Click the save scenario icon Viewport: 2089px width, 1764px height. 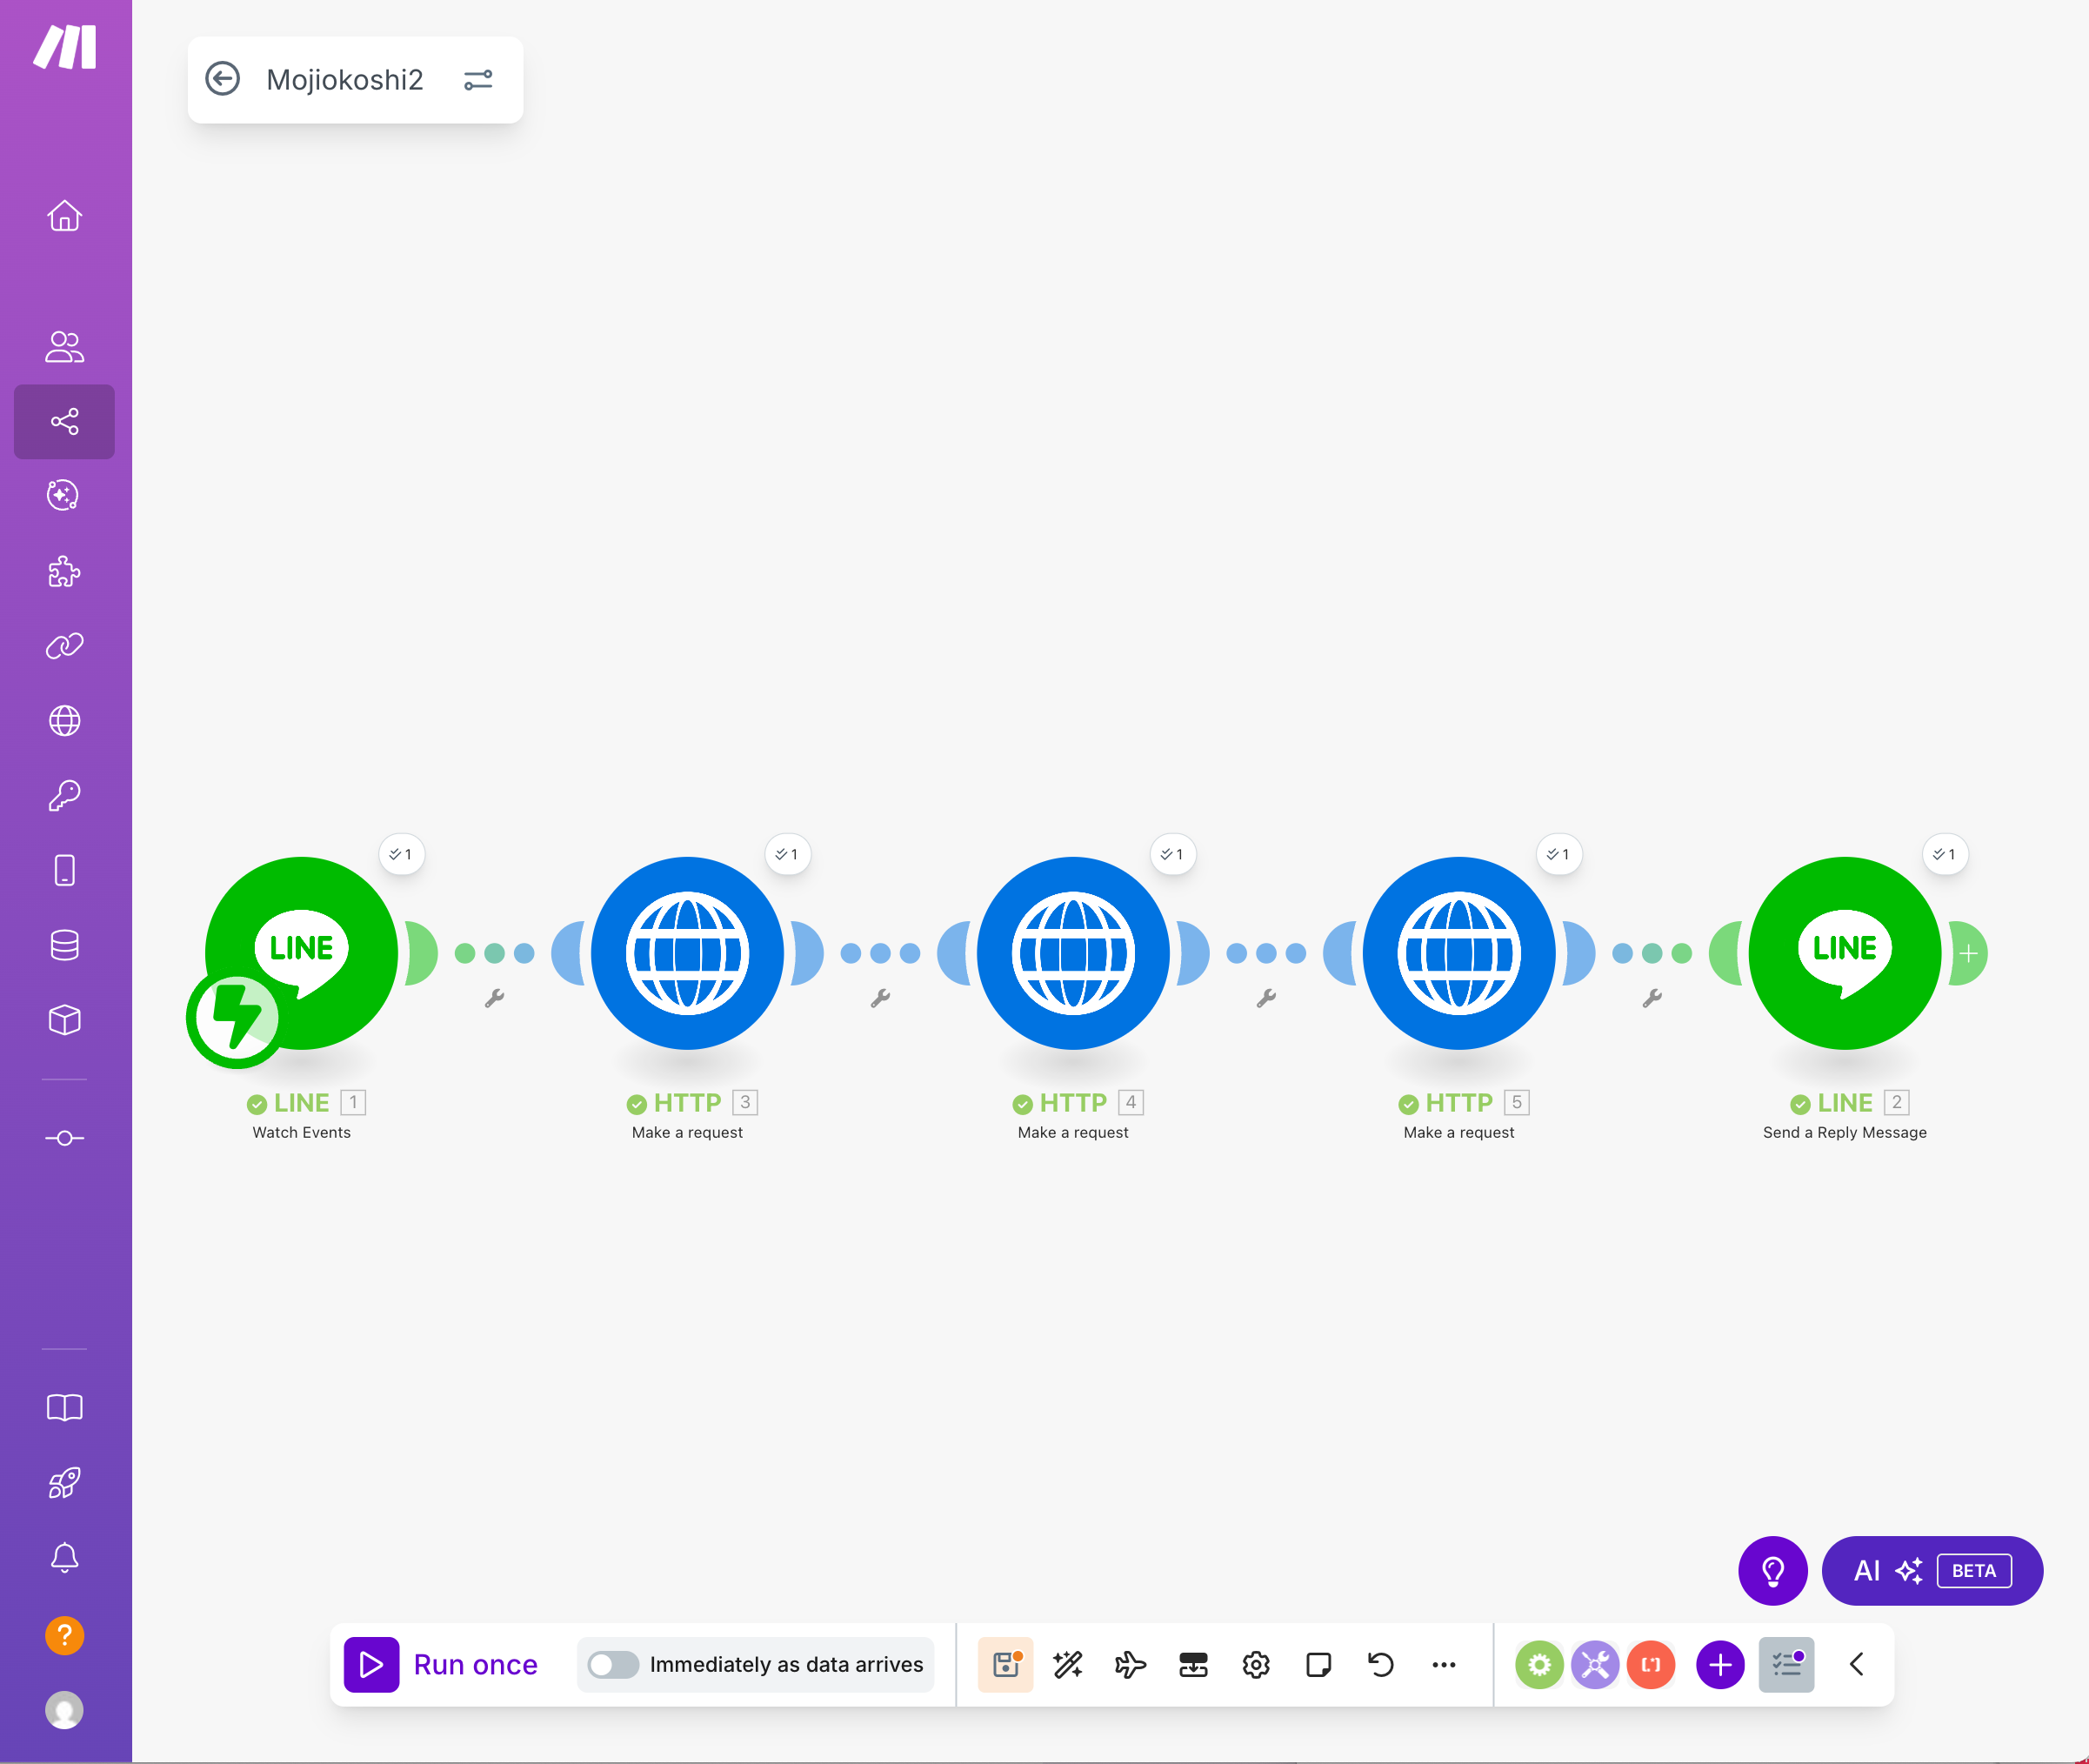pyautogui.click(x=1005, y=1664)
